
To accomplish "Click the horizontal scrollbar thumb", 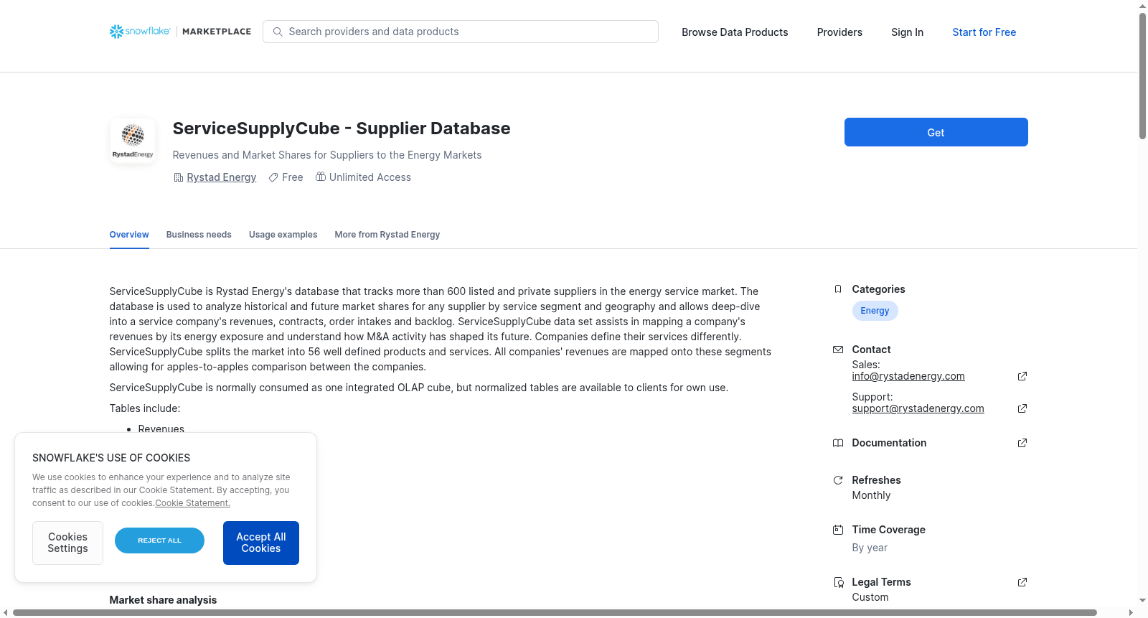I will [555, 612].
